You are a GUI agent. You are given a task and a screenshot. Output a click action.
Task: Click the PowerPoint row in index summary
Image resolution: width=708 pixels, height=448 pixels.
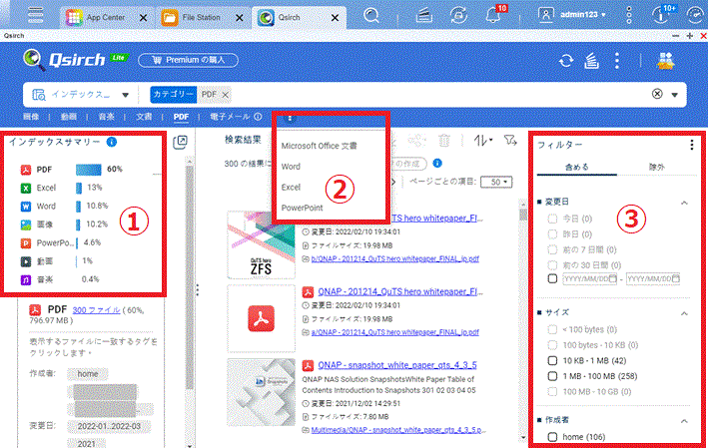[61, 243]
